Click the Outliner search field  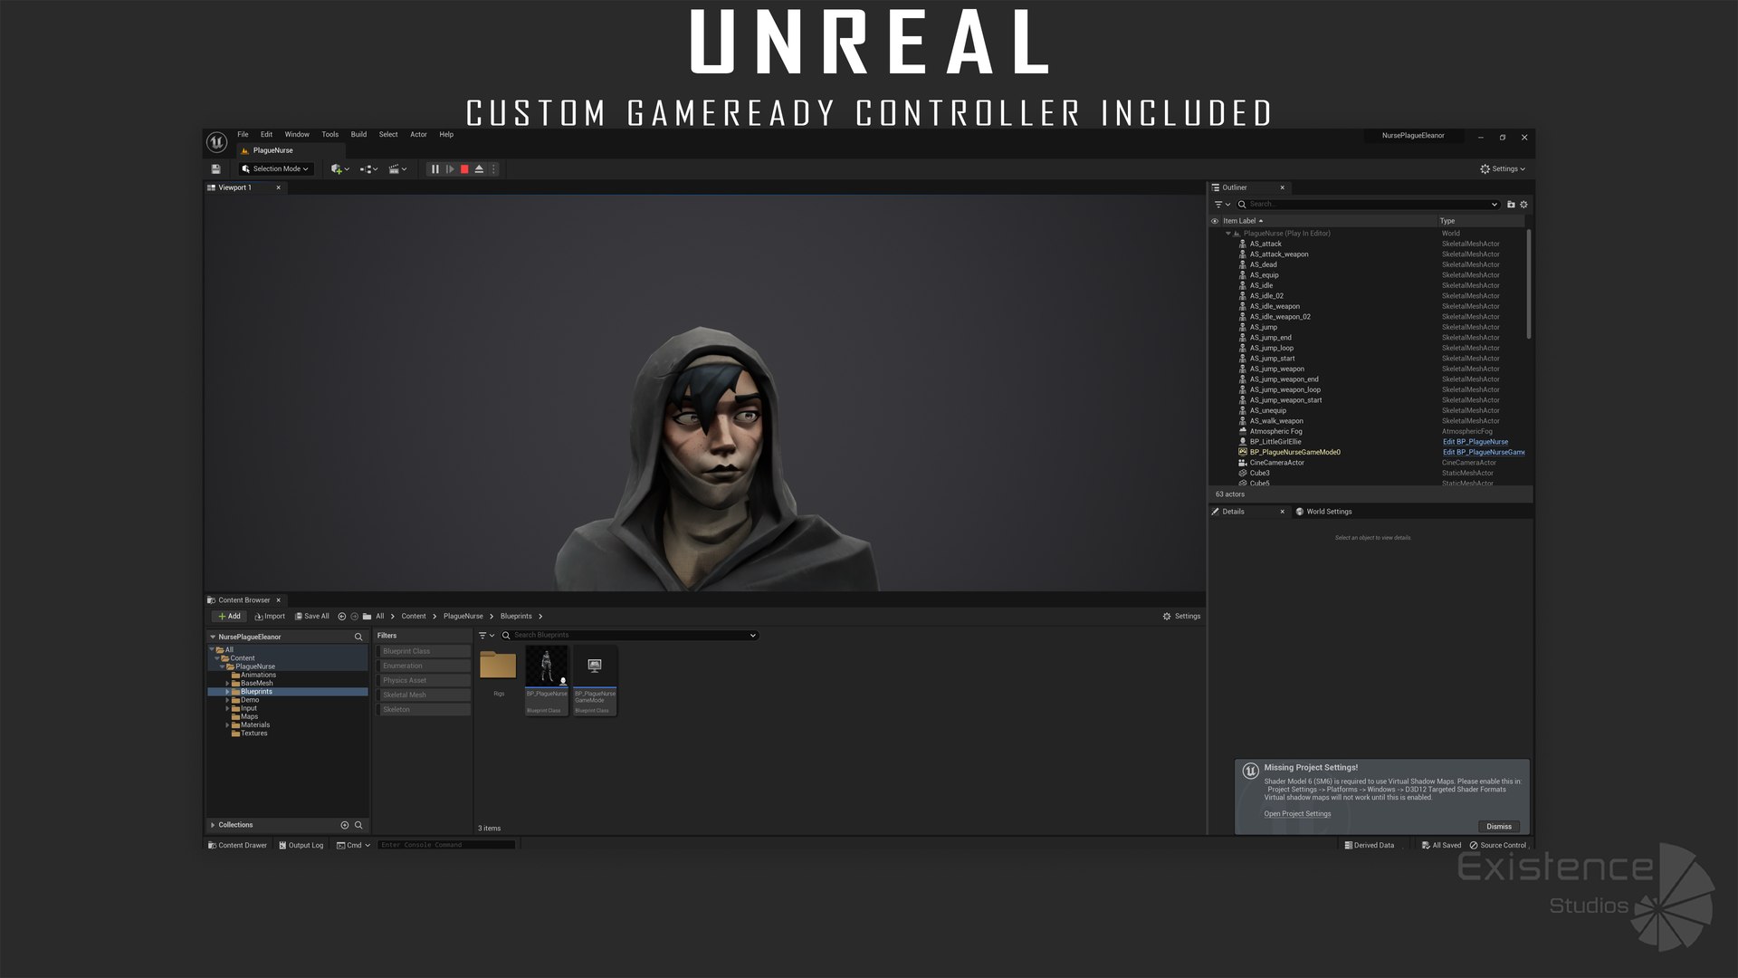click(1370, 205)
